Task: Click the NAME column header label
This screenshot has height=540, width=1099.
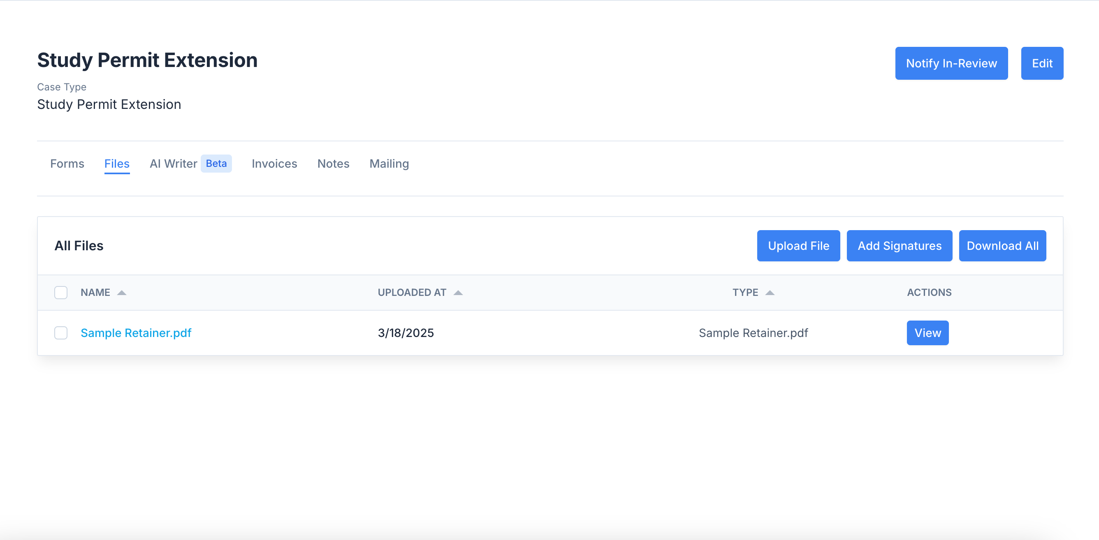Action: point(95,293)
